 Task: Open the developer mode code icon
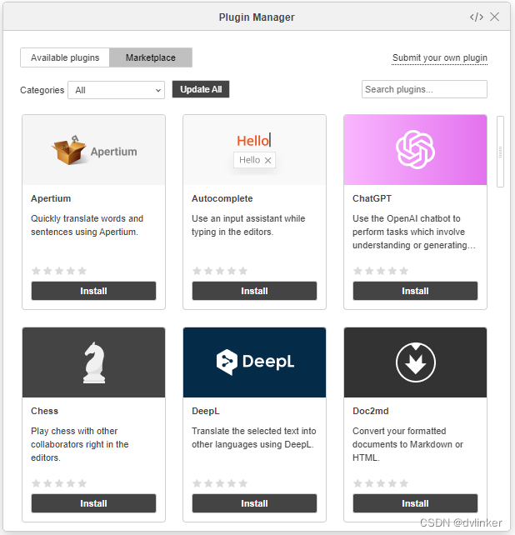[477, 17]
